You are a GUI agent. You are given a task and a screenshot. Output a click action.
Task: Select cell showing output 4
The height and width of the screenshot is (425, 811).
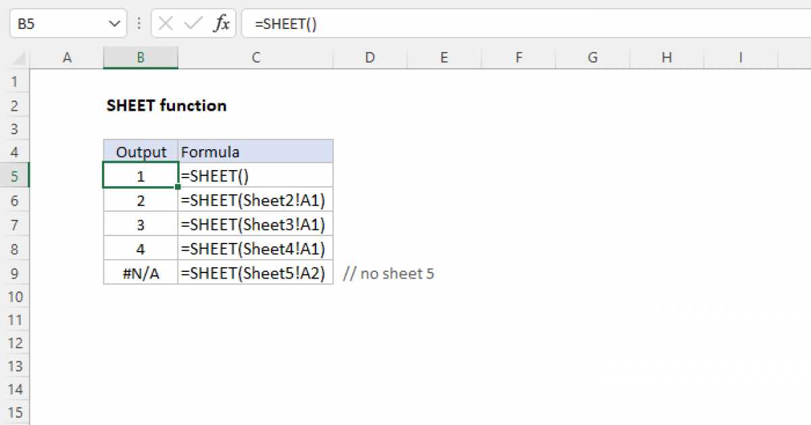pyautogui.click(x=141, y=248)
